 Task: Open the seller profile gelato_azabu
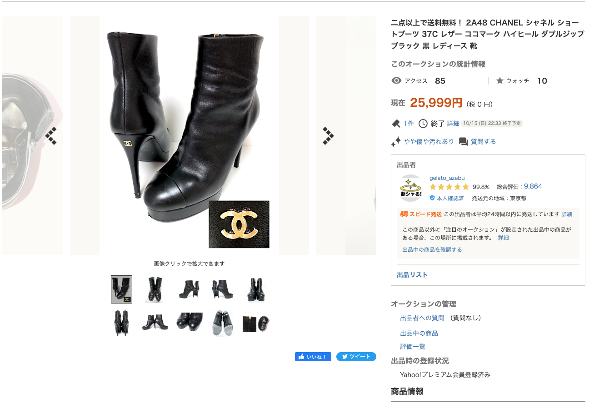[x=447, y=178]
